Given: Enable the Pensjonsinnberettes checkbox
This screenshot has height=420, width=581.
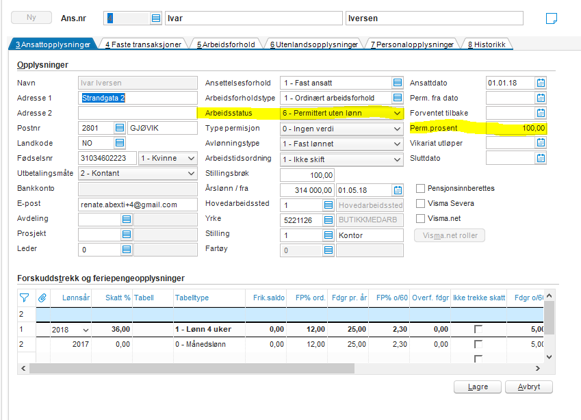Looking at the screenshot, I should pyautogui.click(x=422, y=188).
